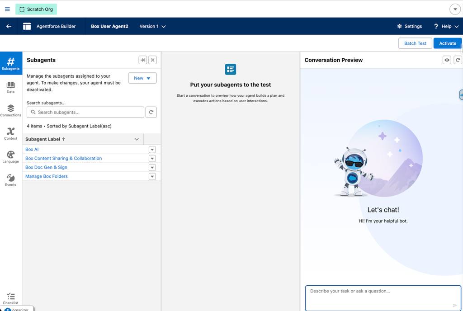Screen dimensions: 463x311
Task: Open the Help menu
Action: tap(446, 26)
